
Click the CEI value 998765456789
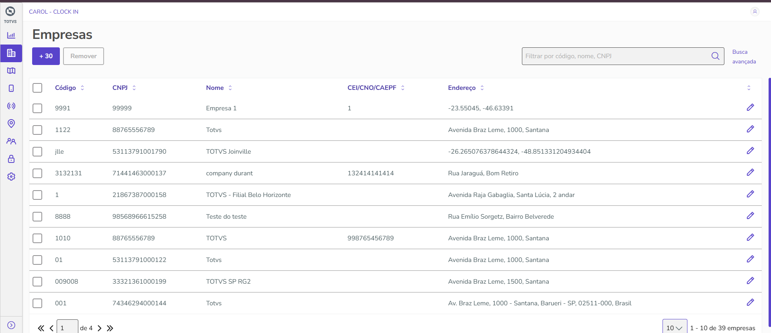[370, 238]
